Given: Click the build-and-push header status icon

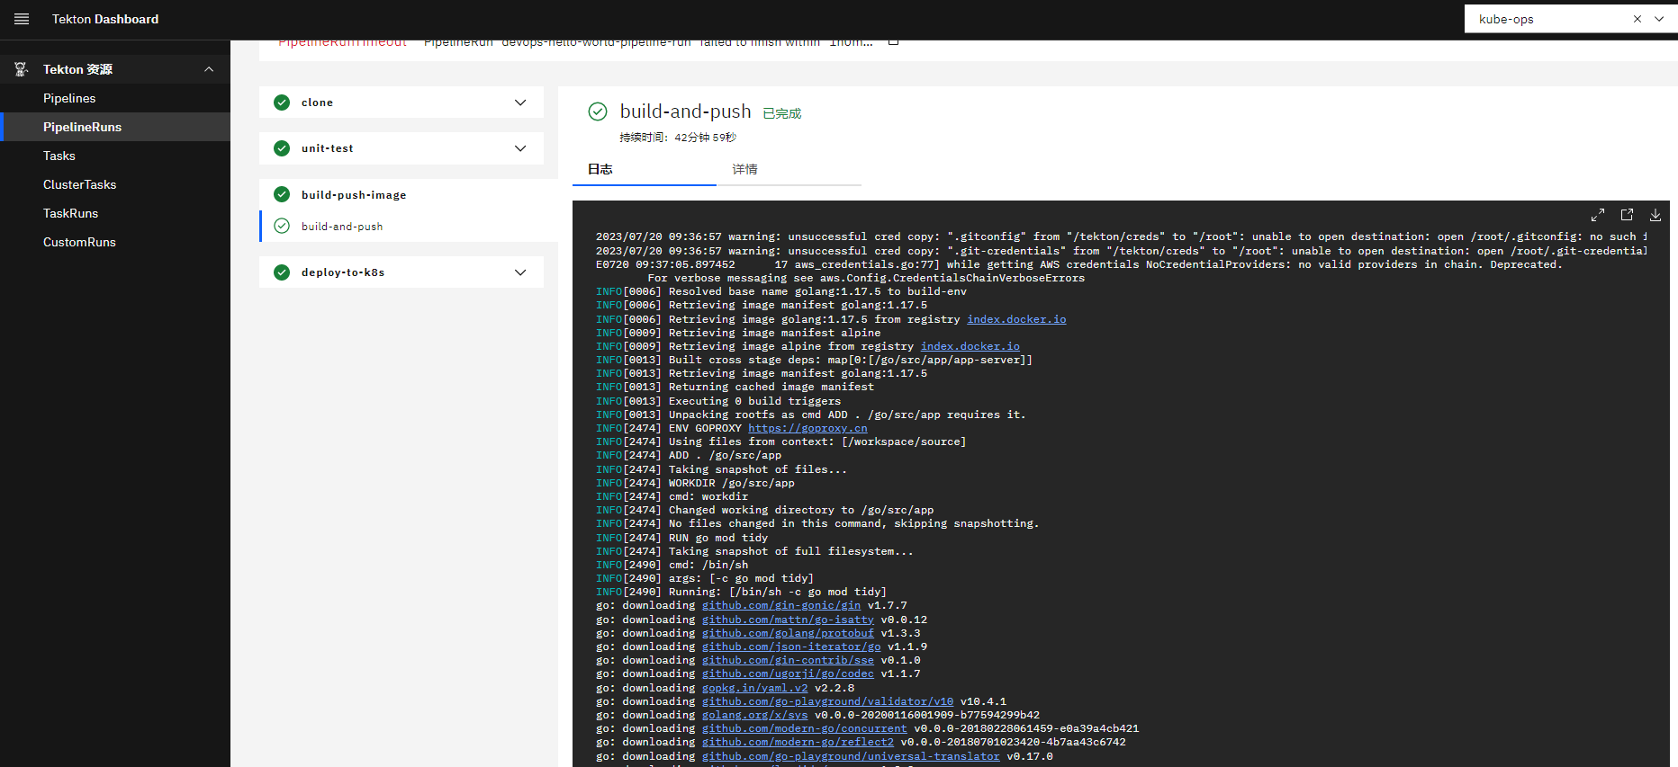Looking at the screenshot, I should 598,111.
